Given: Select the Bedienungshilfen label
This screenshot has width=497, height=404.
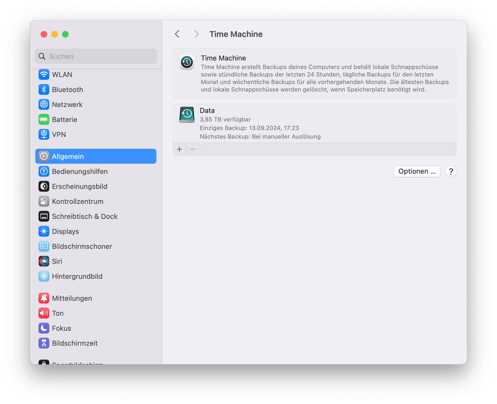Looking at the screenshot, I should (x=80, y=172).
